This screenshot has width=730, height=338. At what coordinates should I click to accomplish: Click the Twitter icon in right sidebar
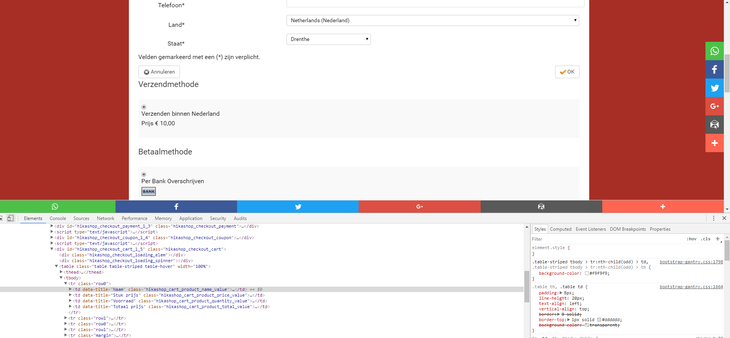pos(714,88)
